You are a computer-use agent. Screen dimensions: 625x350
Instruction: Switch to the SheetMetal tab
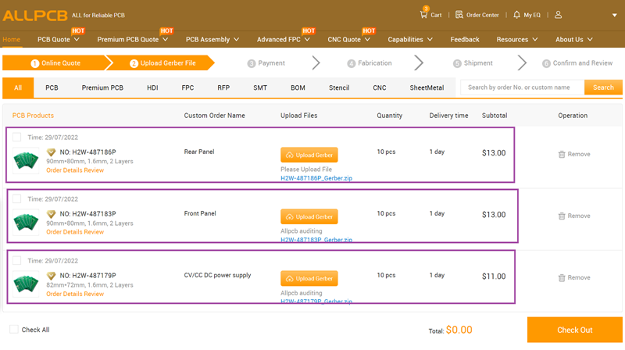[x=427, y=87]
